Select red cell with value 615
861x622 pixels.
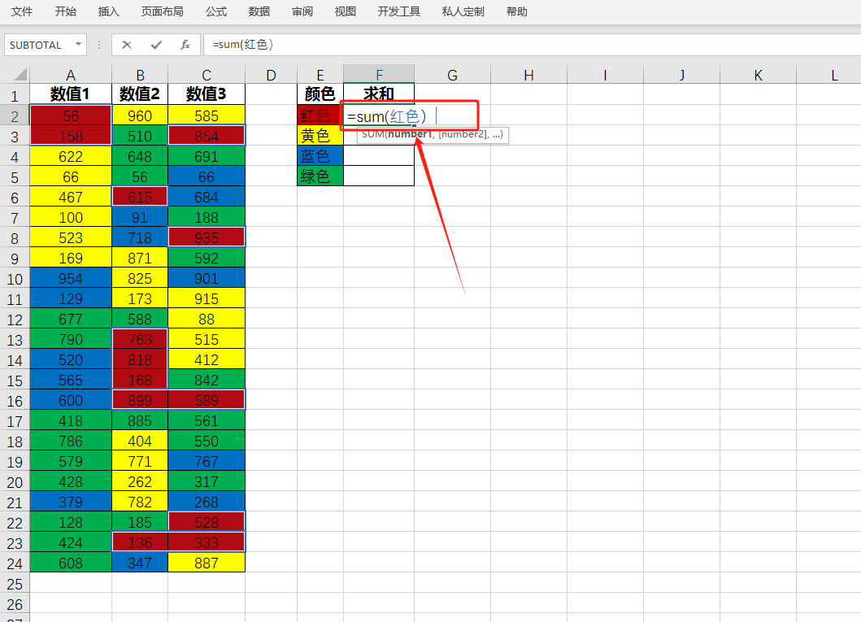(x=140, y=197)
